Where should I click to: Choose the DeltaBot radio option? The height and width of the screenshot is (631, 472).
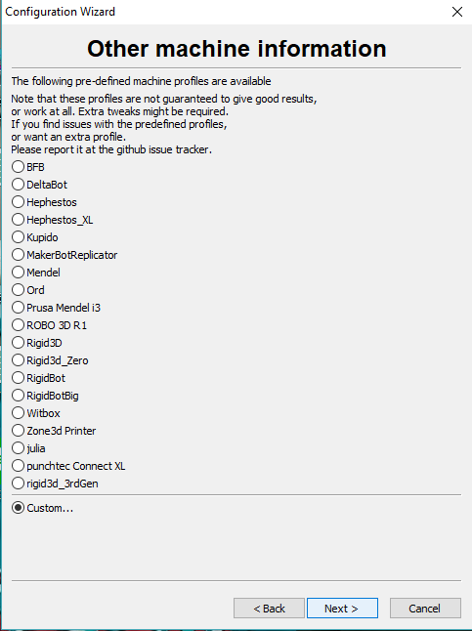(39, 185)
